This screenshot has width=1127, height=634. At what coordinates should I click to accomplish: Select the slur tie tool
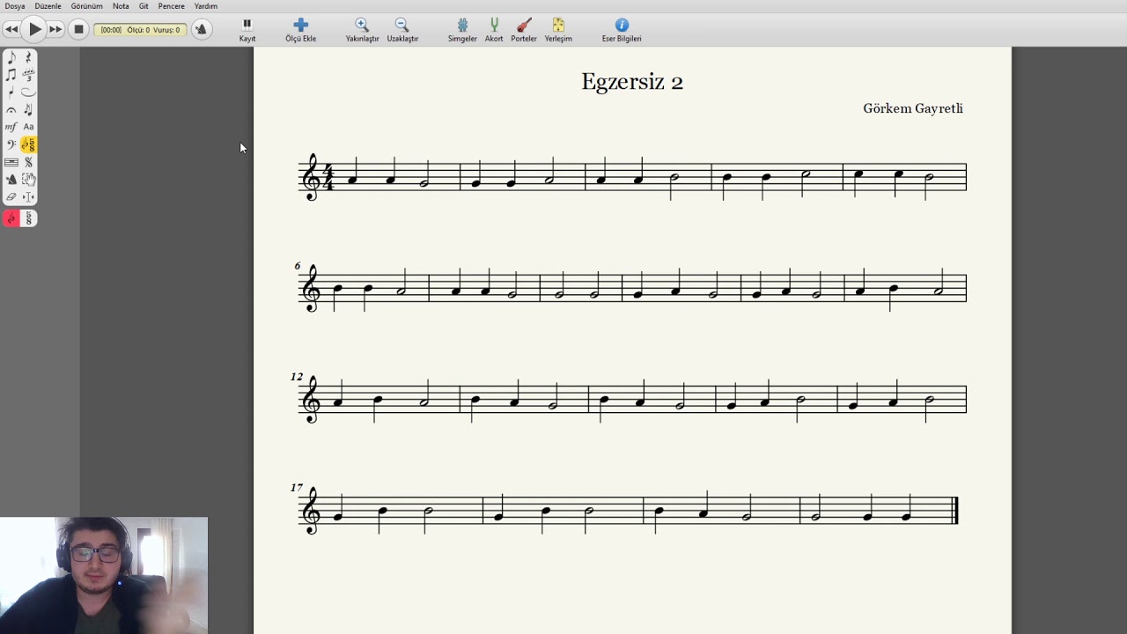28,92
